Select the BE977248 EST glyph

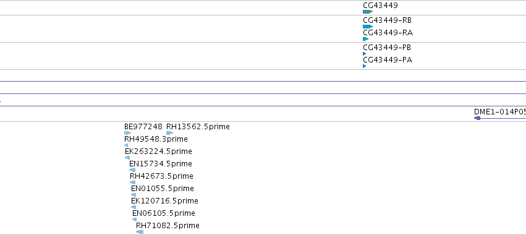tap(127, 133)
